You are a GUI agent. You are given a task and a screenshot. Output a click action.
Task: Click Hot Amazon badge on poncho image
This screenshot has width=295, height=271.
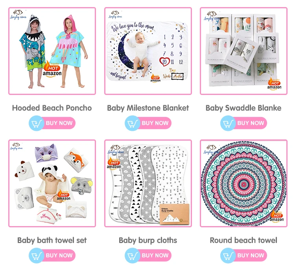tap(52, 69)
